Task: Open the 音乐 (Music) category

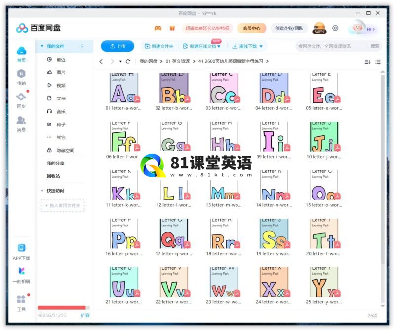Action: [x=60, y=111]
